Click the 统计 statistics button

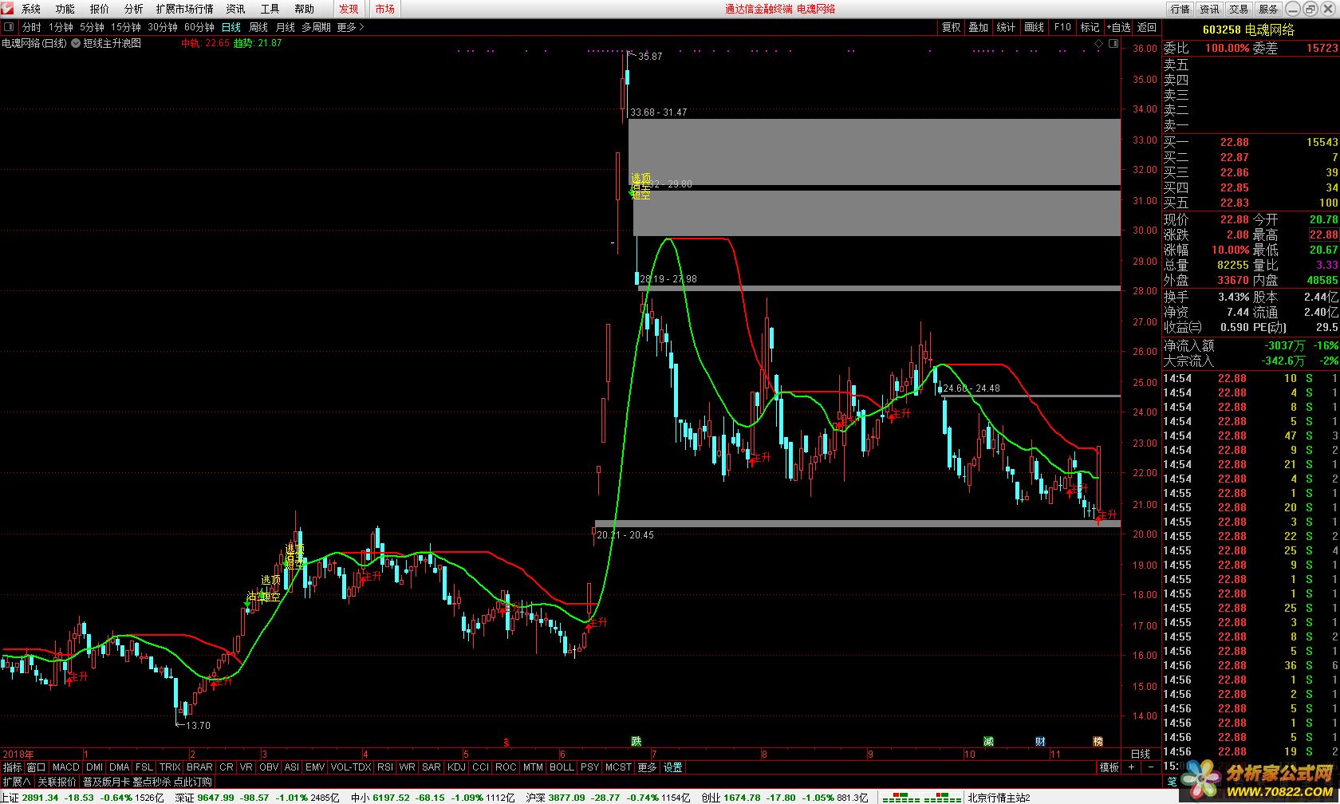[1007, 27]
